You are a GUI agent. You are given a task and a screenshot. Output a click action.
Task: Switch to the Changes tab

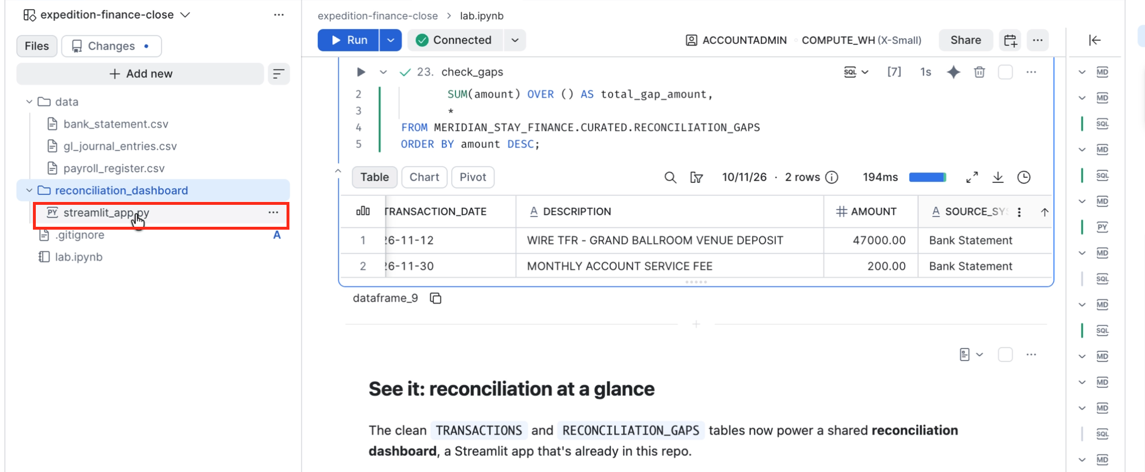click(x=111, y=46)
